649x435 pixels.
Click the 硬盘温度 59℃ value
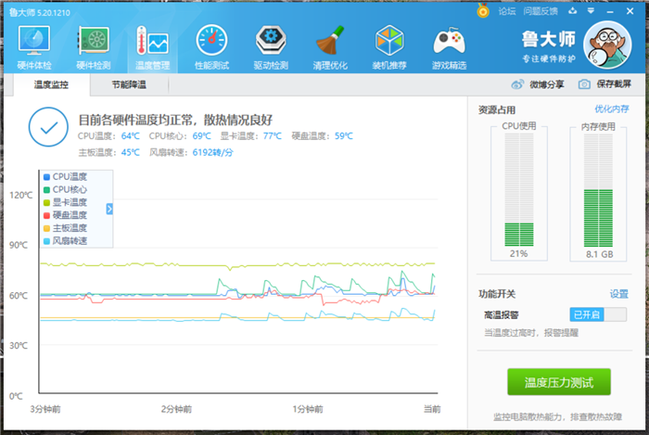[344, 136]
